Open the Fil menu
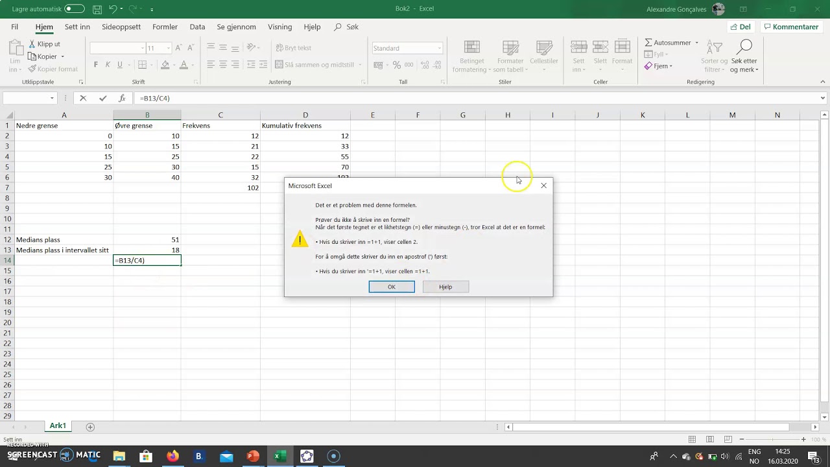 point(14,27)
